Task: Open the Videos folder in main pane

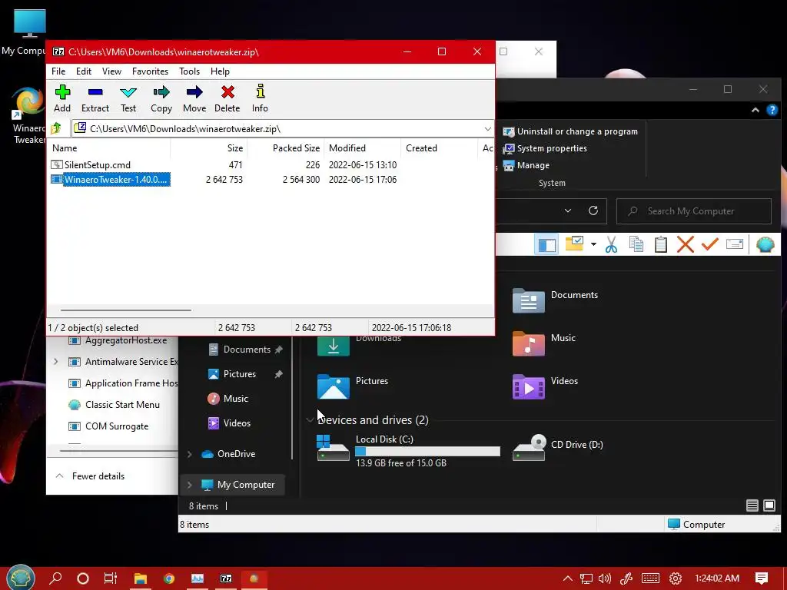Action: tap(545, 386)
